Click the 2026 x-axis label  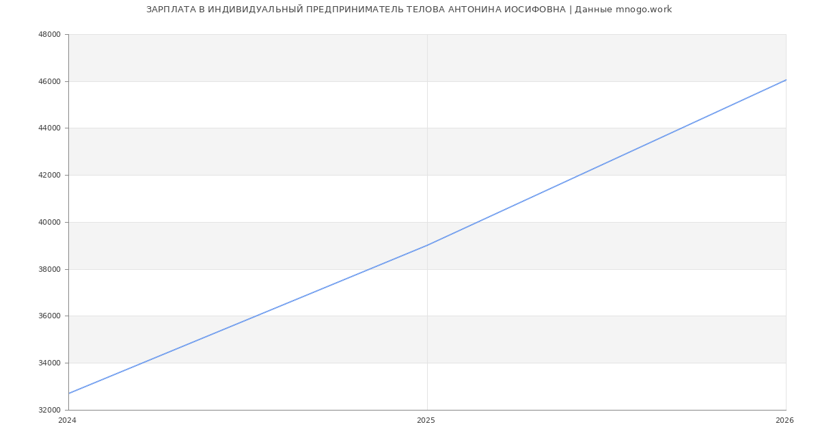point(784,421)
